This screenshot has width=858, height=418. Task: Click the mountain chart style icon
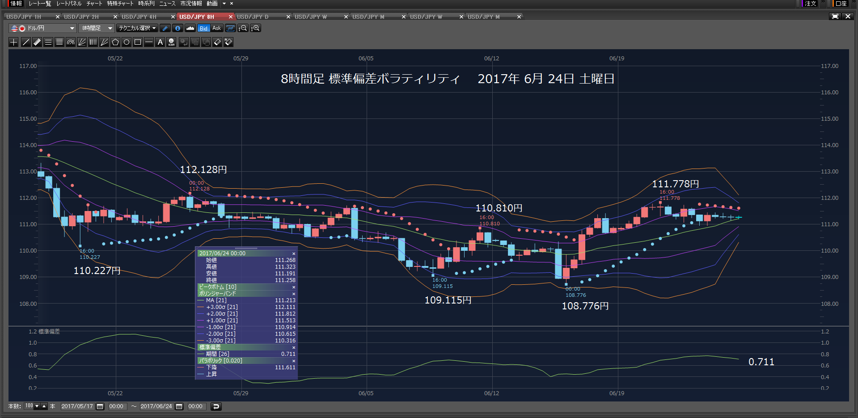click(190, 28)
